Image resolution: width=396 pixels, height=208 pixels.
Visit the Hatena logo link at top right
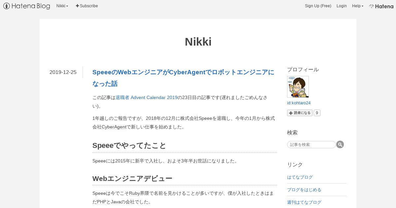[381, 6]
